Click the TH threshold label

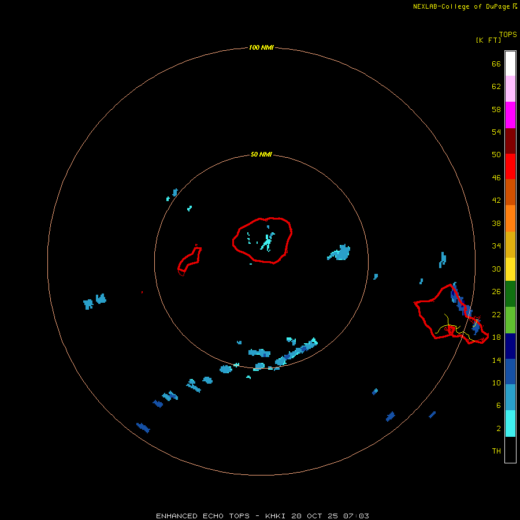tap(496, 451)
